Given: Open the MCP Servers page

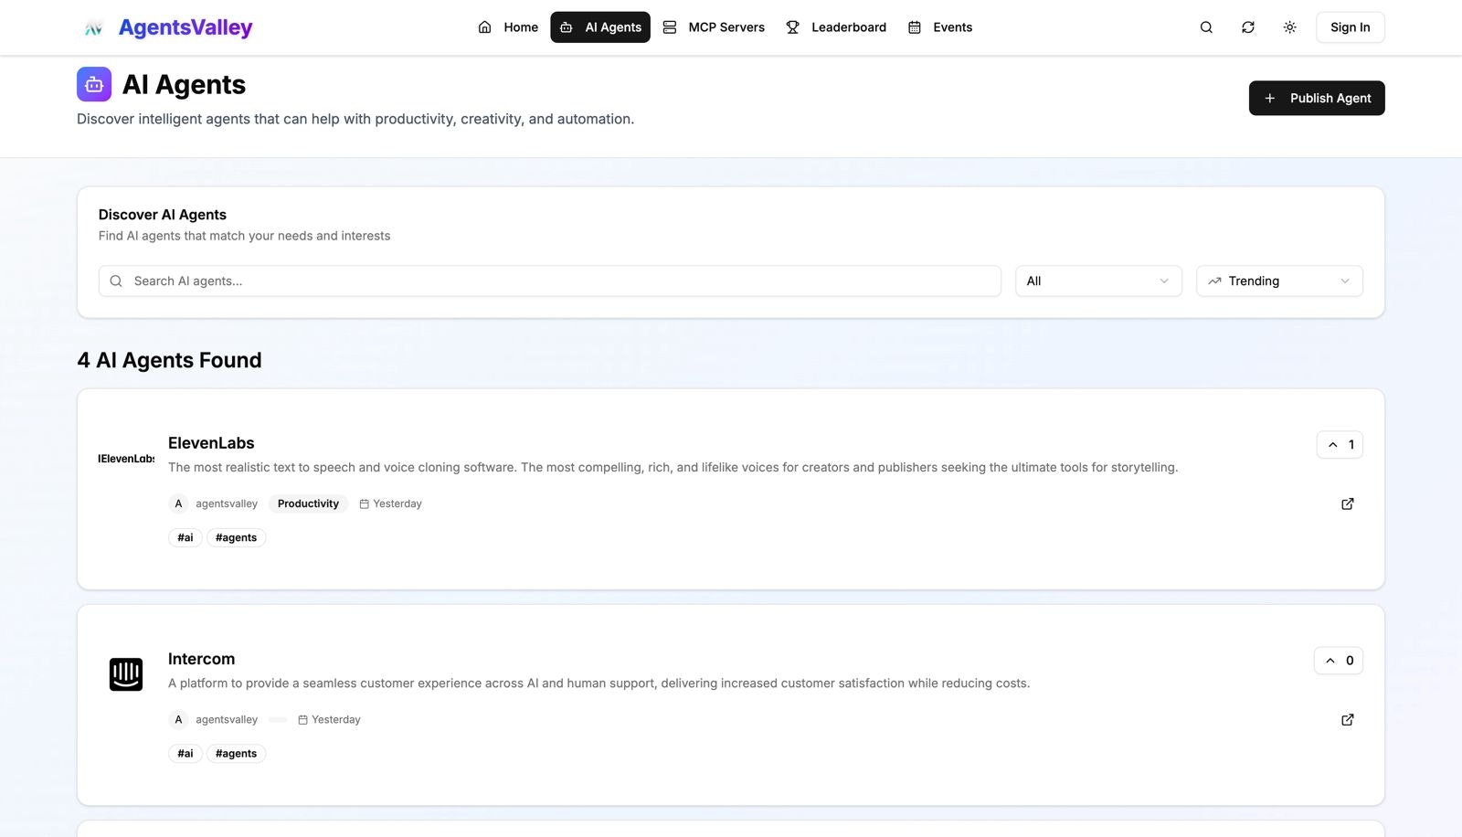Looking at the screenshot, I should tap(714, 27).
